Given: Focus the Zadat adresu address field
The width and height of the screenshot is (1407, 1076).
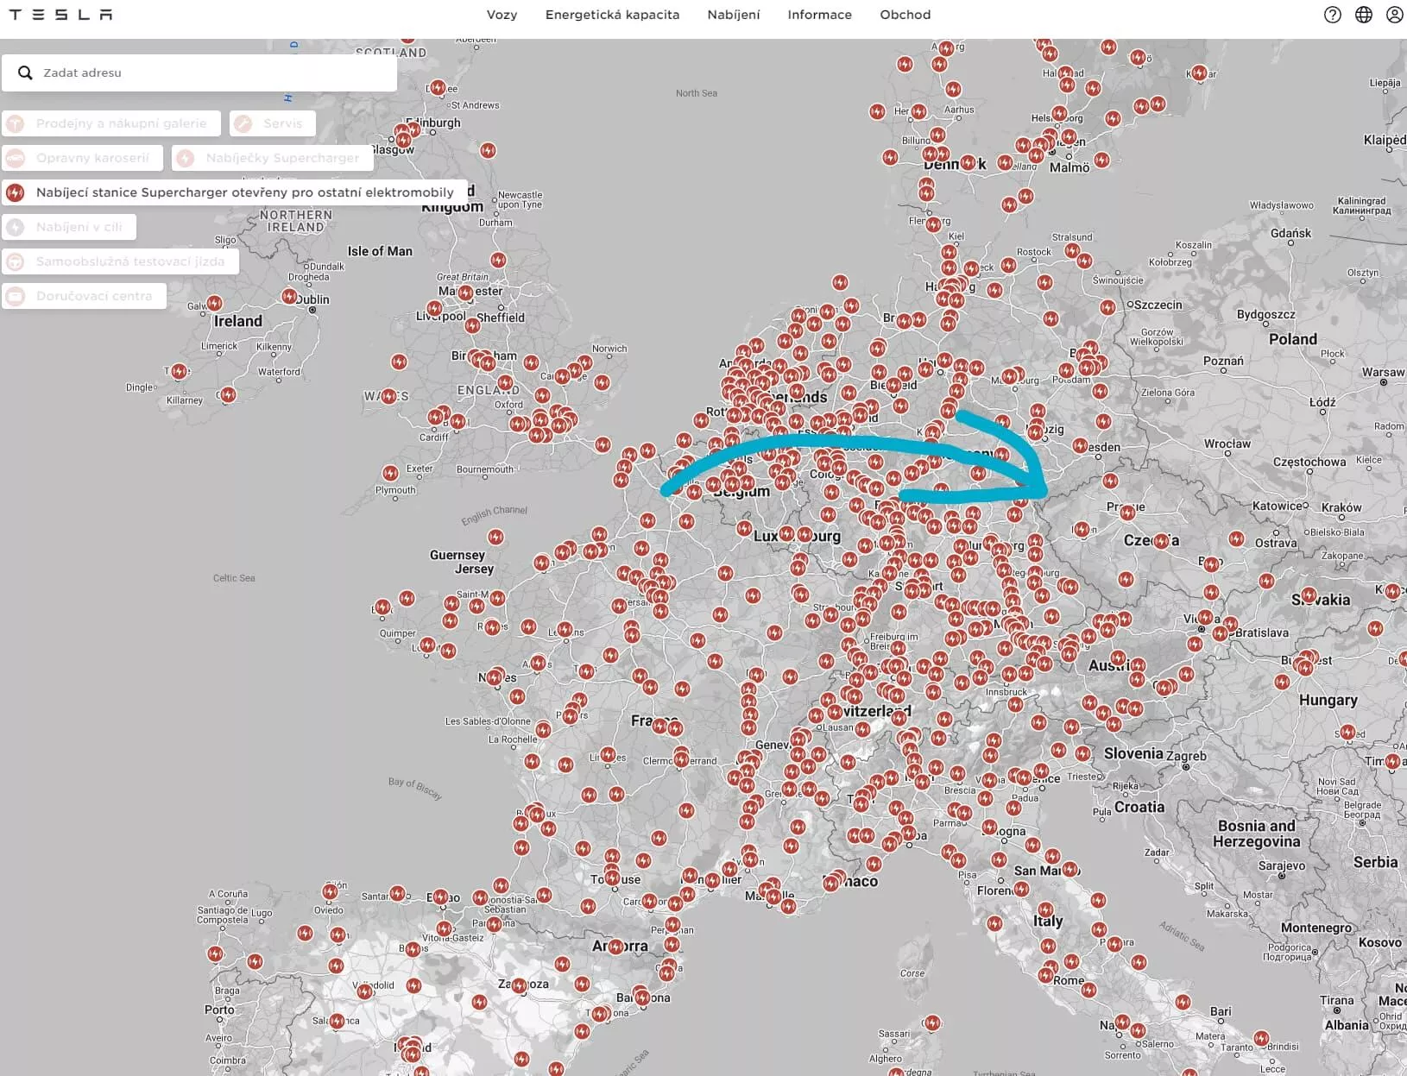Looking at the screenshot, I should click(x=199, y=73).
